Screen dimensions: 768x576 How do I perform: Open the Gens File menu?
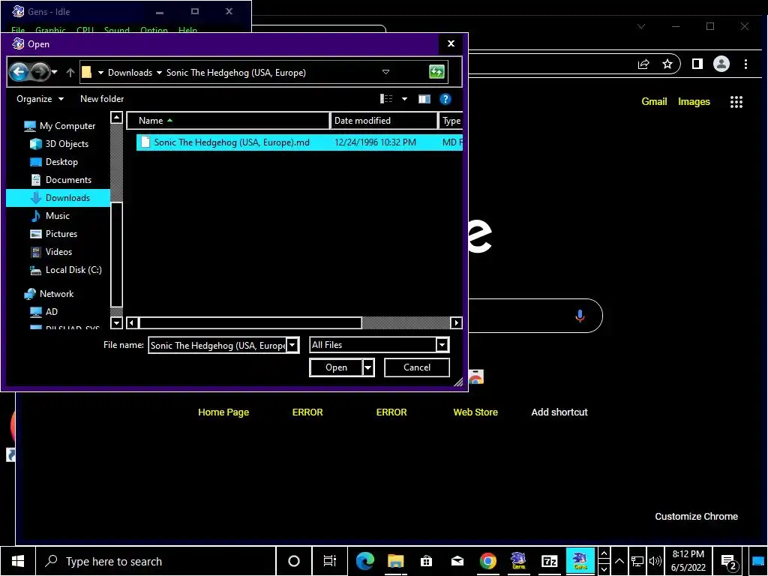[x=18, y=29]
